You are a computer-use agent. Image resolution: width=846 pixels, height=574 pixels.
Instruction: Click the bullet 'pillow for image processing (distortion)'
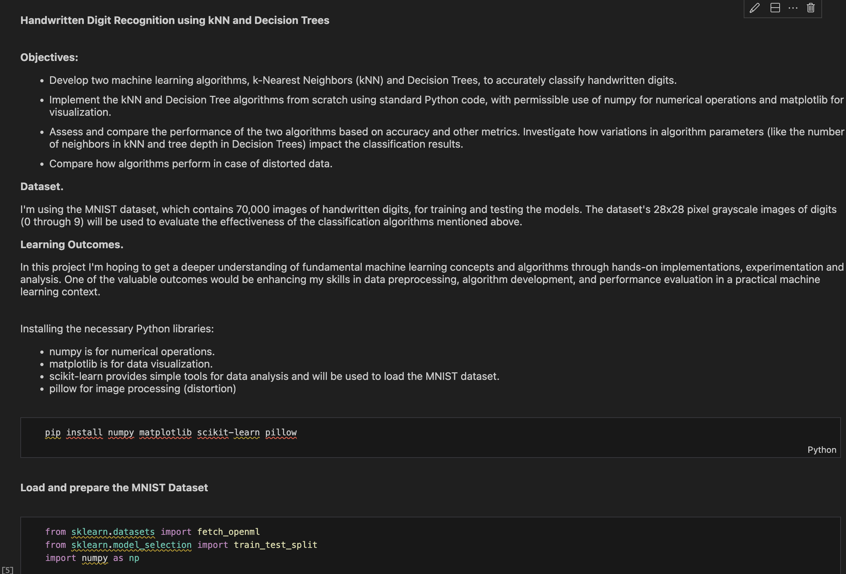click(x=142, y=389)
